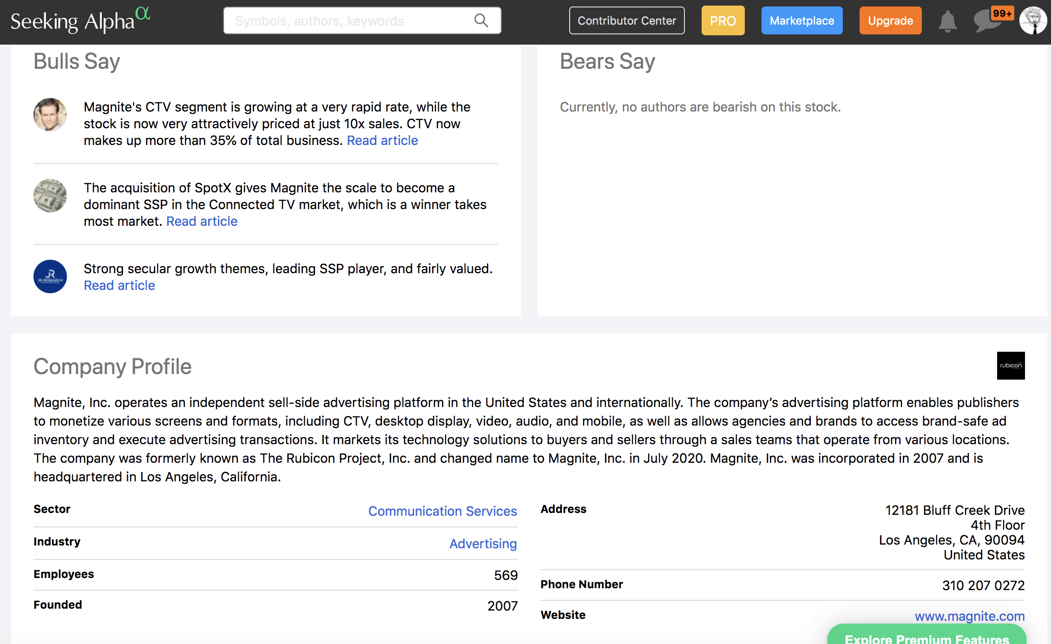Click the Rubicon company logo
Viewport: 1051px width, 644px height.
[x=1011, y=366]
